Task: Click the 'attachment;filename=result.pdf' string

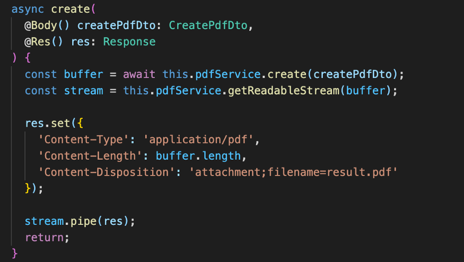Action: coord(293,172)
